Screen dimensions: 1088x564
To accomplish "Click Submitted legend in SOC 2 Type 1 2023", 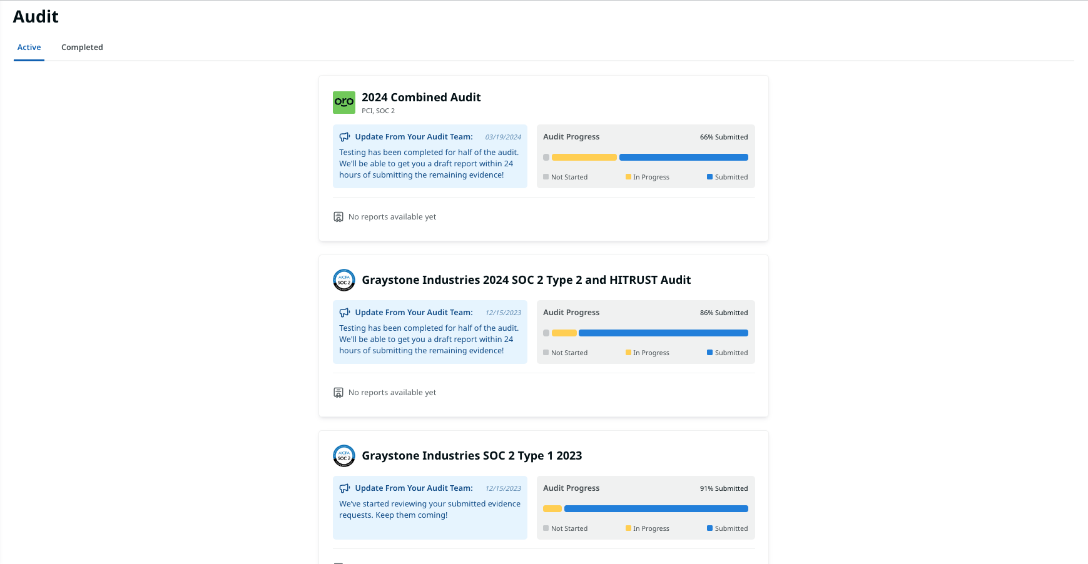I will [x=728, y=528].
